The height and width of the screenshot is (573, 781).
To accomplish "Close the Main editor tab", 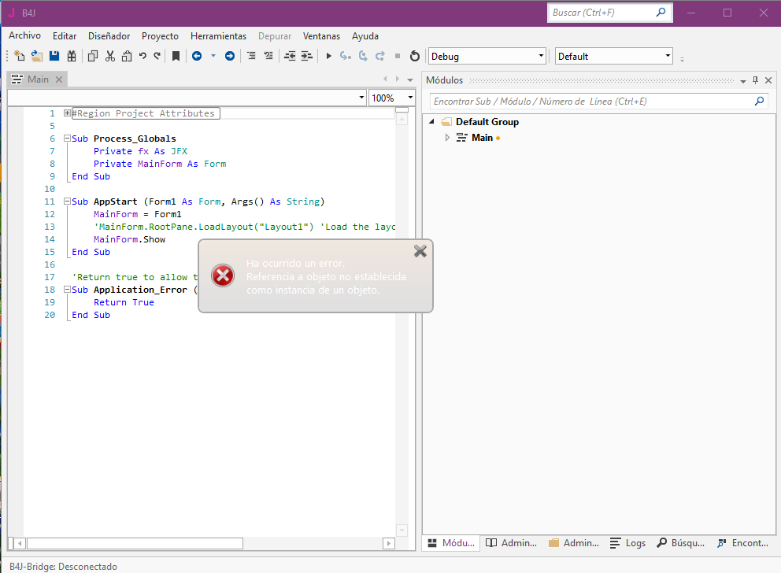I will 59,79.
